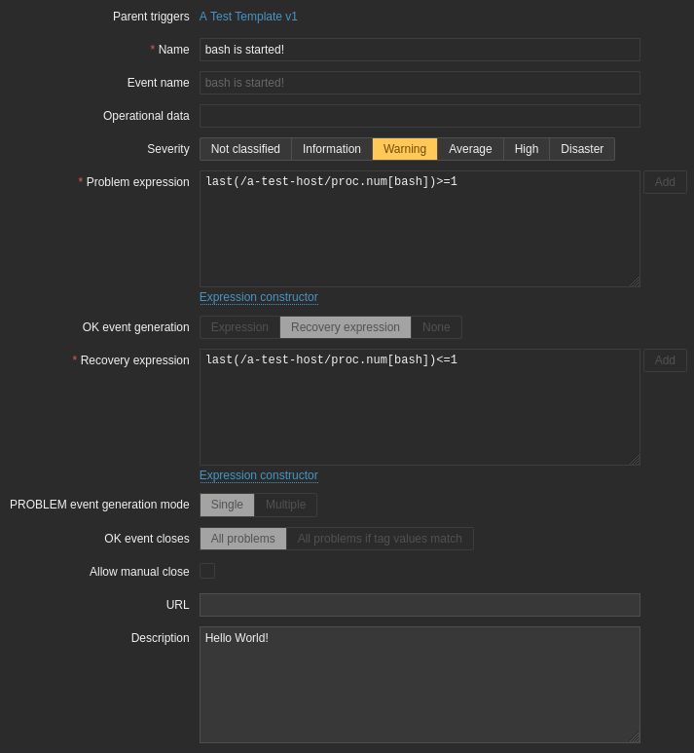Select Average severity

click(x=470, y=149)
